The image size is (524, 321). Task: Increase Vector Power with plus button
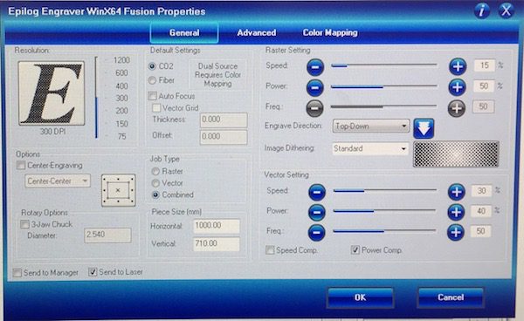[456, 212]
